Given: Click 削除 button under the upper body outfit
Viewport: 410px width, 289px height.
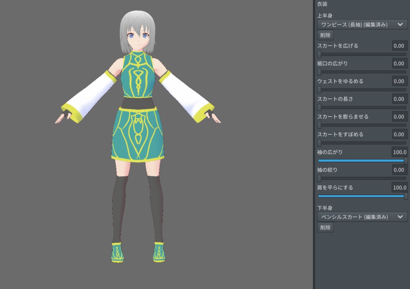Looking at the screenshot, I should (325, 35).
